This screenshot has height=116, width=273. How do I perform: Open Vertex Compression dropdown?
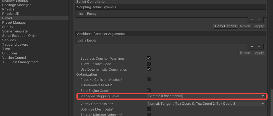[x=206, y=104]
